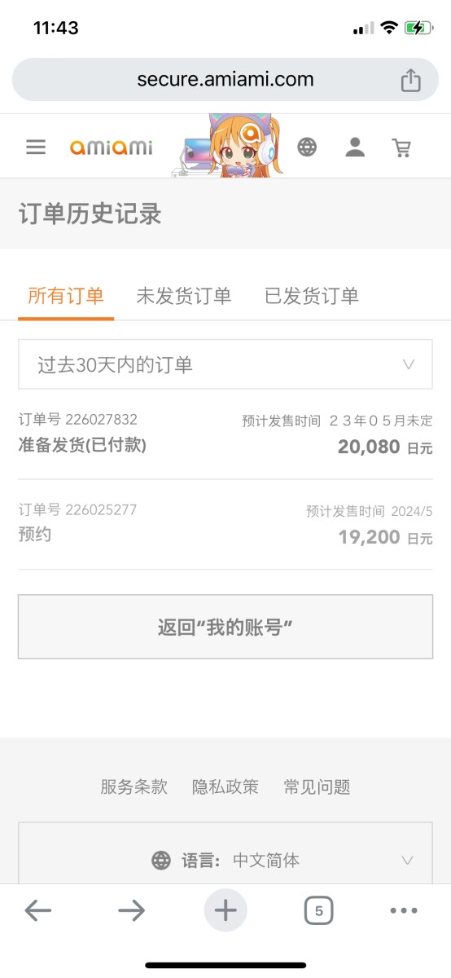Screen dimensions: 451x978
Task: Open a new tab with plus button
Action: click(225, 910)
